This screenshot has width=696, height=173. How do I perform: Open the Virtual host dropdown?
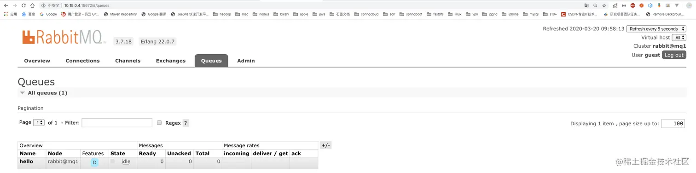[x=679, y=38]
